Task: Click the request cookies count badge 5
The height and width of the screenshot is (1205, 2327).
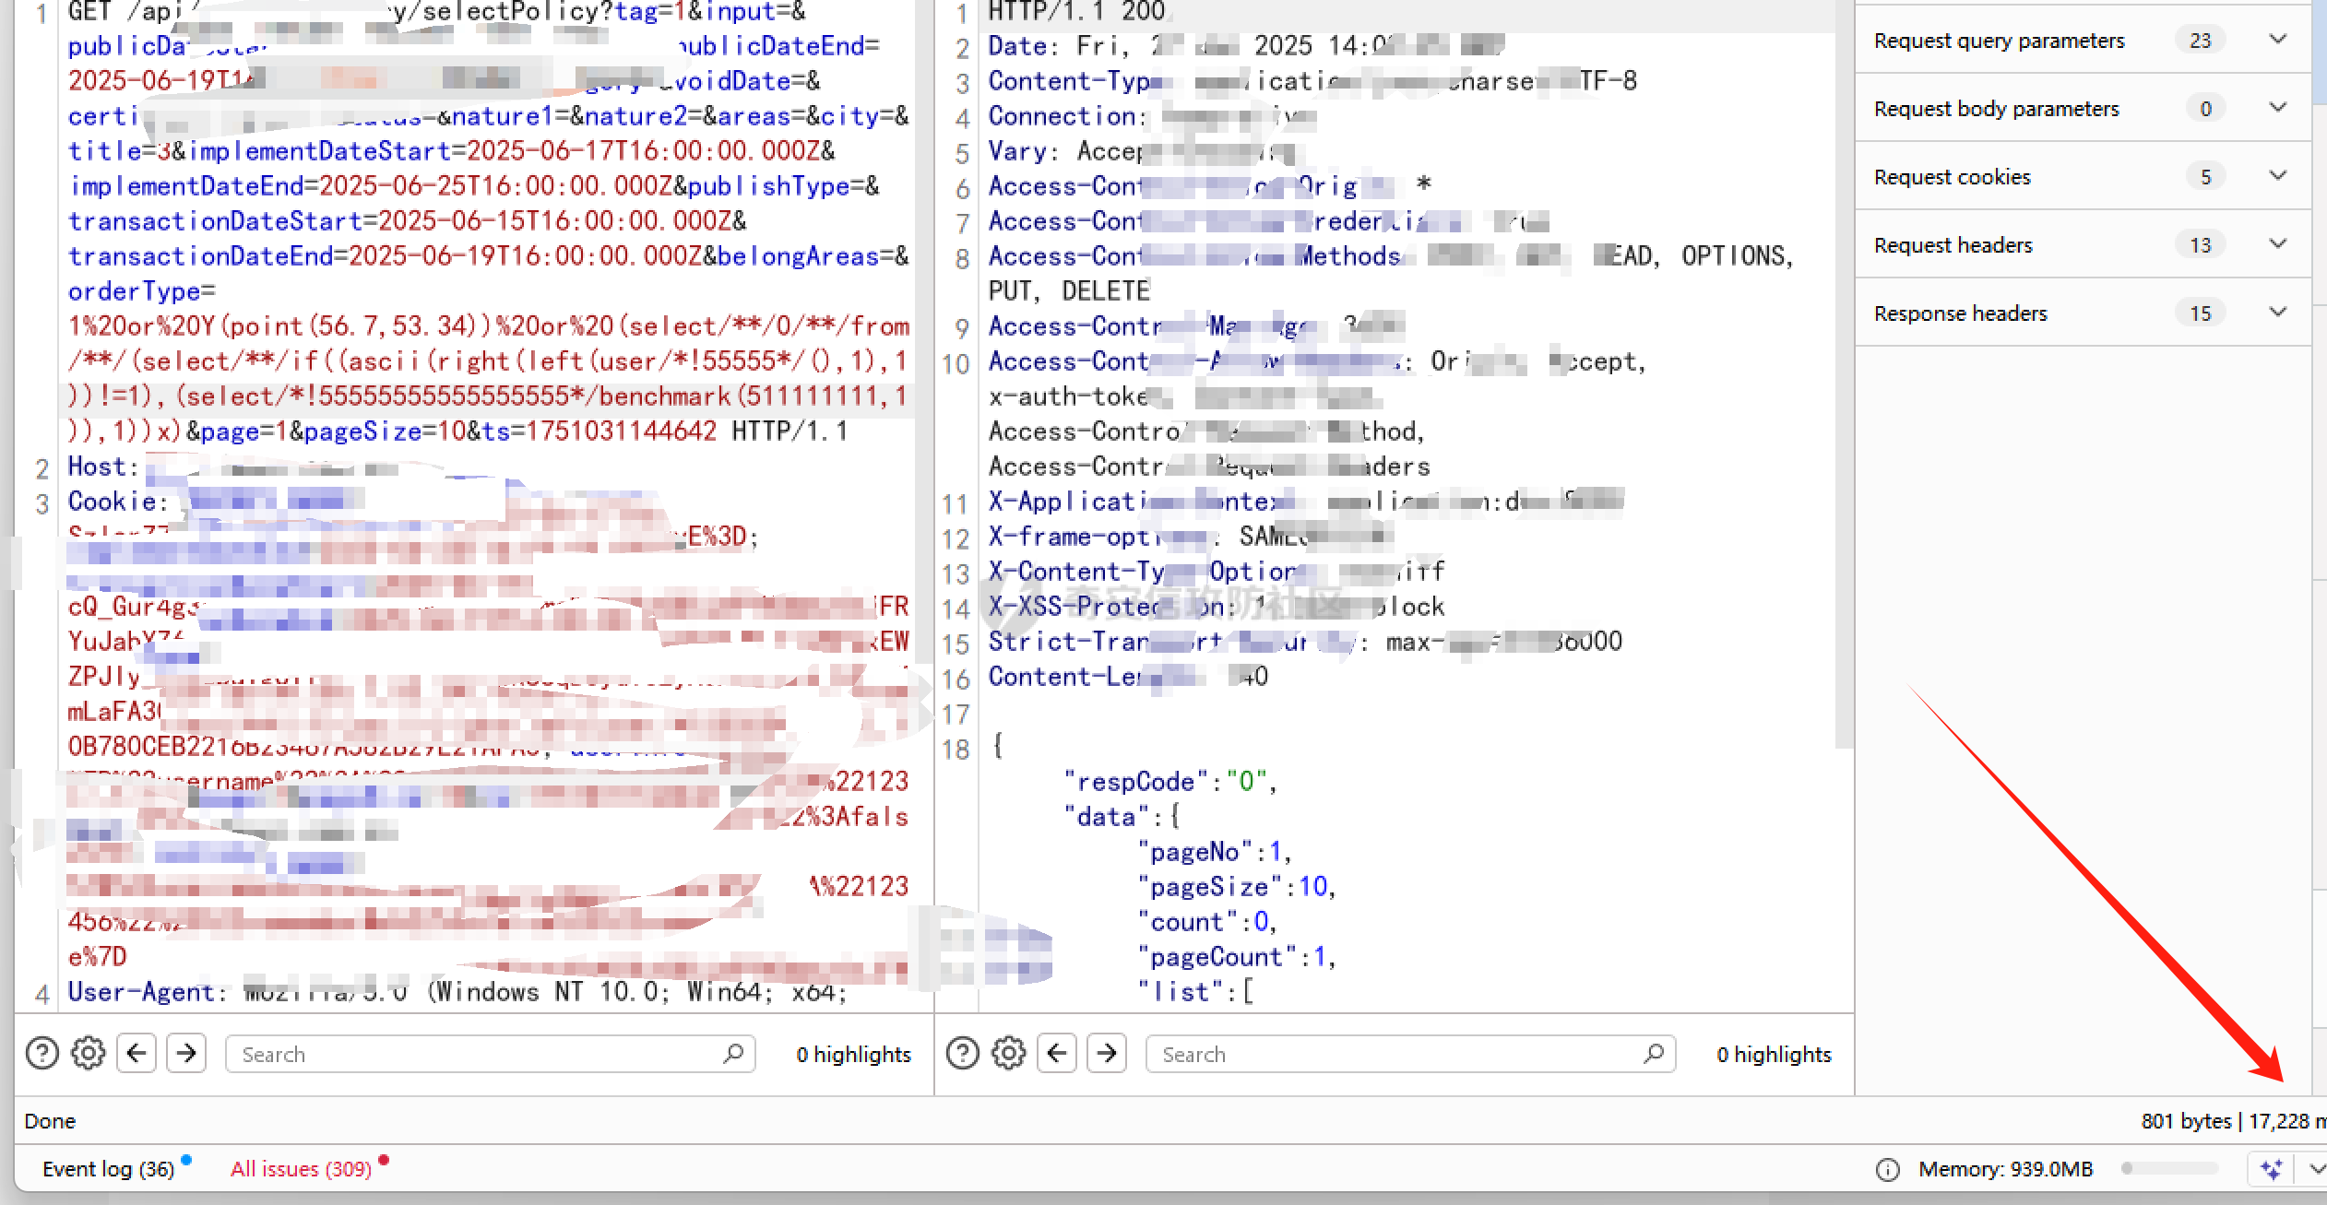Action: (2205, 177)
